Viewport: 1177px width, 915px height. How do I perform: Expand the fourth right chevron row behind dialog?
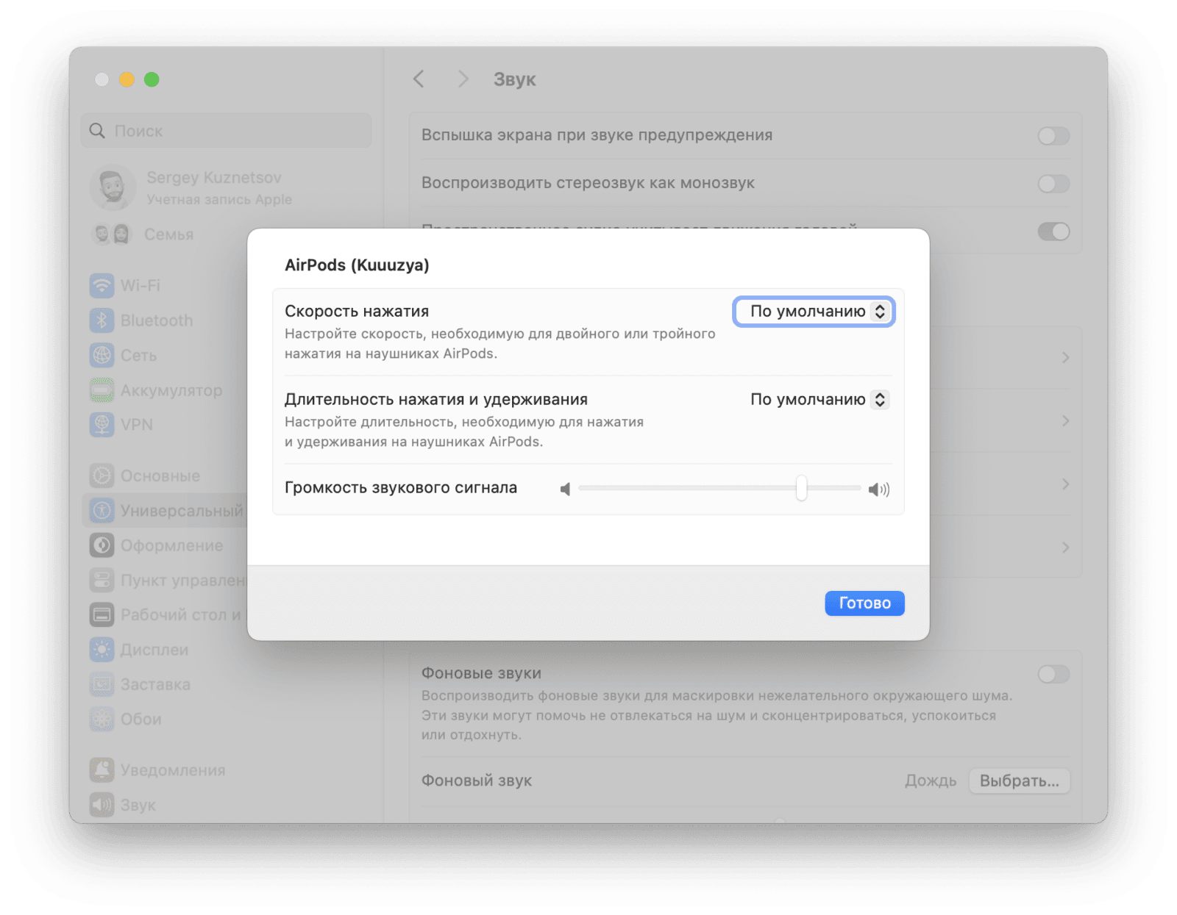[1065, 548]
